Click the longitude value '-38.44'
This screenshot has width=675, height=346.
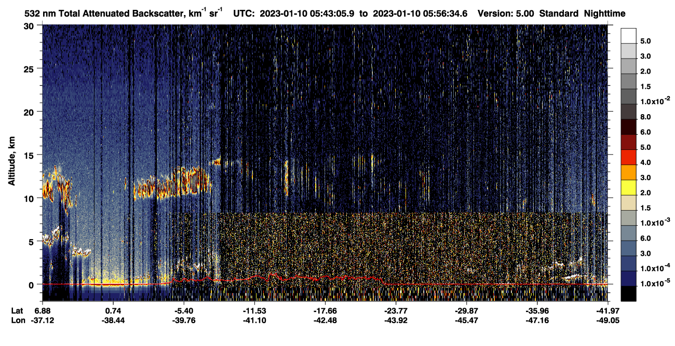click(113, 321)
